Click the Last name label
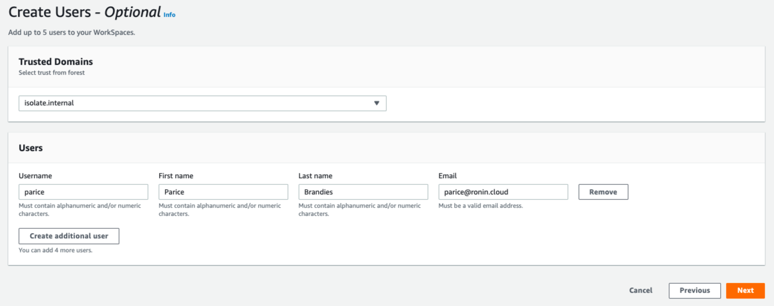The width and height of the screenshot is (774, 306). click(315, 176)
